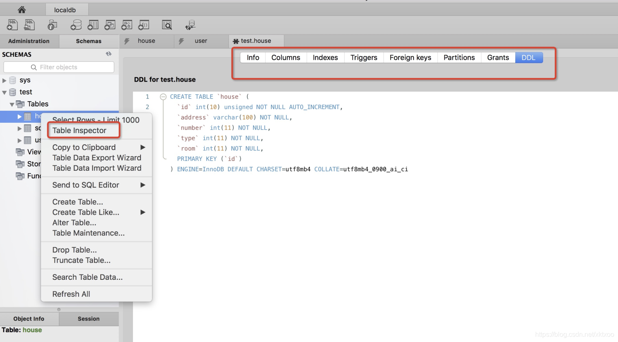Open the house query tab
Screen dimensions: 618x342
click(146, 41)
